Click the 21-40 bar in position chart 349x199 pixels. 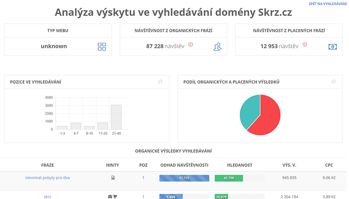pyautogui.click(x=116, y=117)
